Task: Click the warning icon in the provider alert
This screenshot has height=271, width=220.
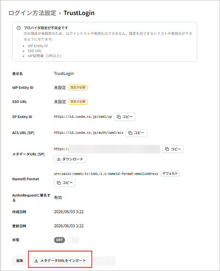Action: pyautogui.click(x=19, y=28)
